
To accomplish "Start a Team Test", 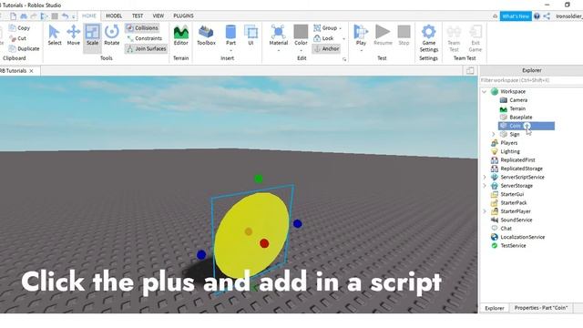I will click(454, 38).
